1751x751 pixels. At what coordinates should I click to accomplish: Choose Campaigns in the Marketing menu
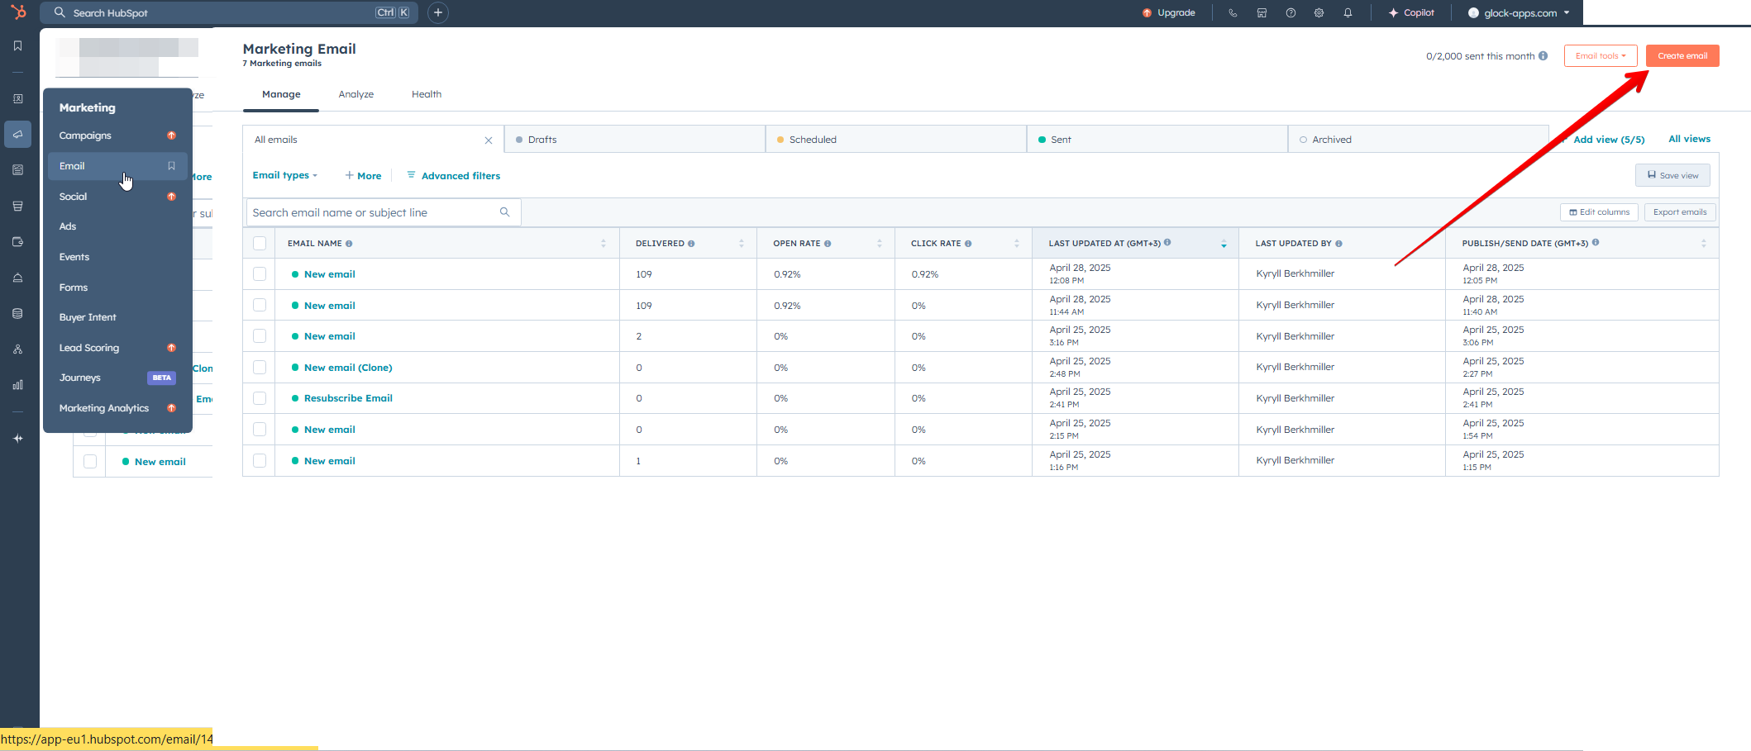pos(116,135)
